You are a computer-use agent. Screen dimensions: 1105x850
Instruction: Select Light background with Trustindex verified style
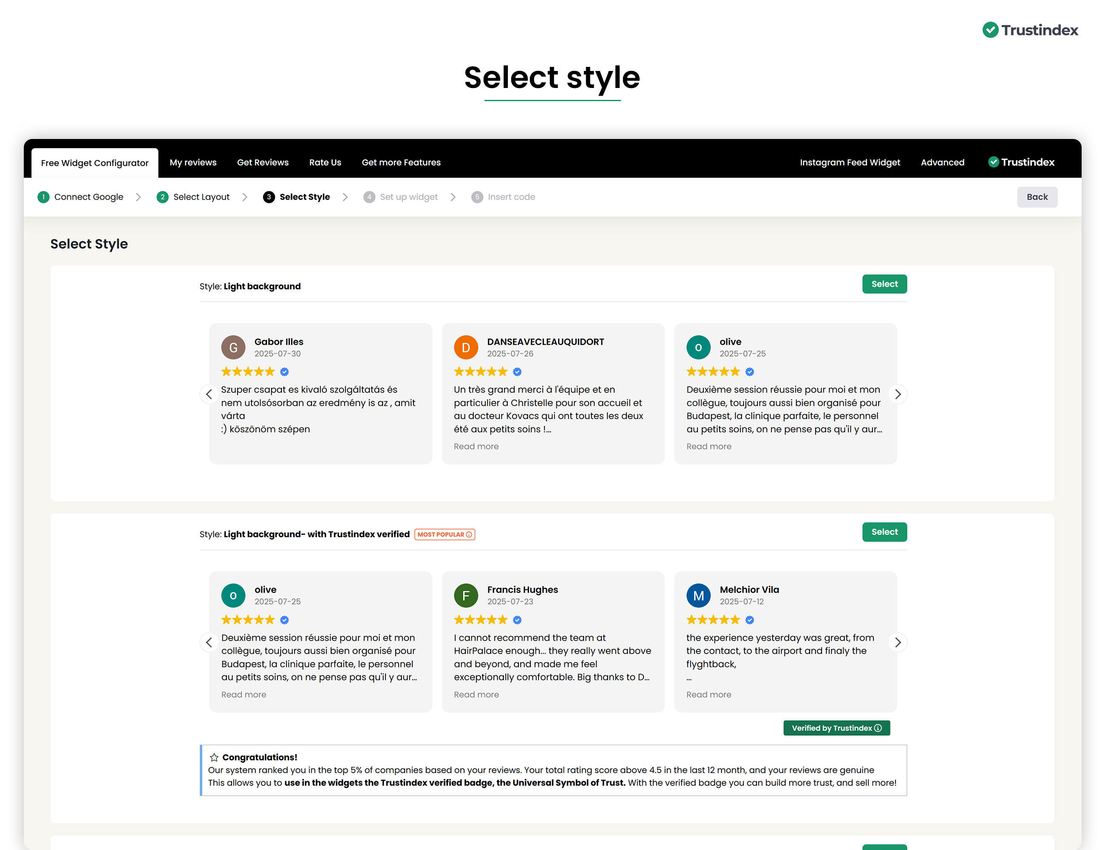pyautogui.click(x=884, y=532)
